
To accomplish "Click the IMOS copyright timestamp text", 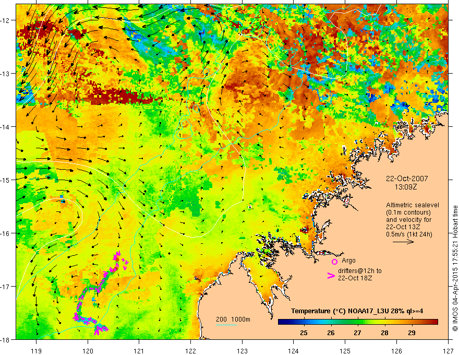I will 455,268.
